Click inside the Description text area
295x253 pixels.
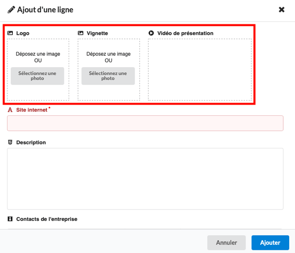(x=145, y=178)
